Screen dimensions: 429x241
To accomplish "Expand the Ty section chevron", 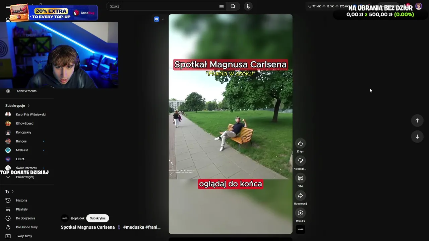I will click(13, 191).
